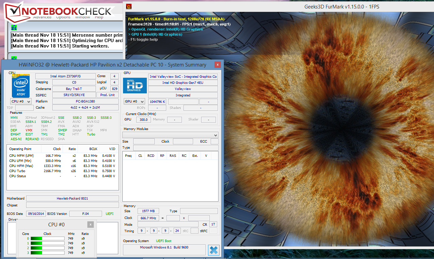Click the BIOS Date 09/16/2014 field

(x=36, y=214)
